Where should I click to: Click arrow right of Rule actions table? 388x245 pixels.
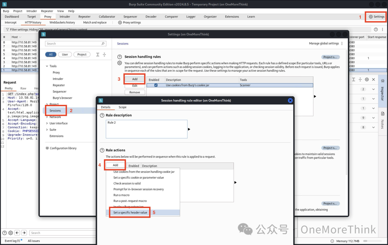235,183
